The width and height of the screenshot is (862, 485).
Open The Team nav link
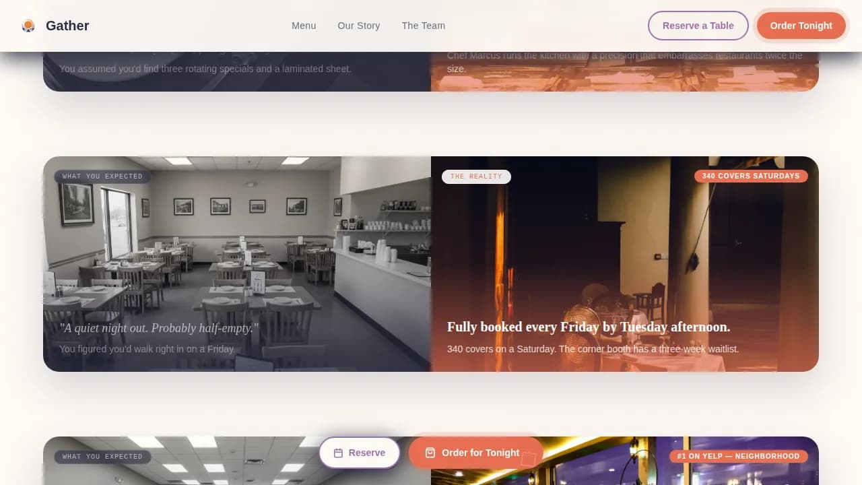[424, 26]
